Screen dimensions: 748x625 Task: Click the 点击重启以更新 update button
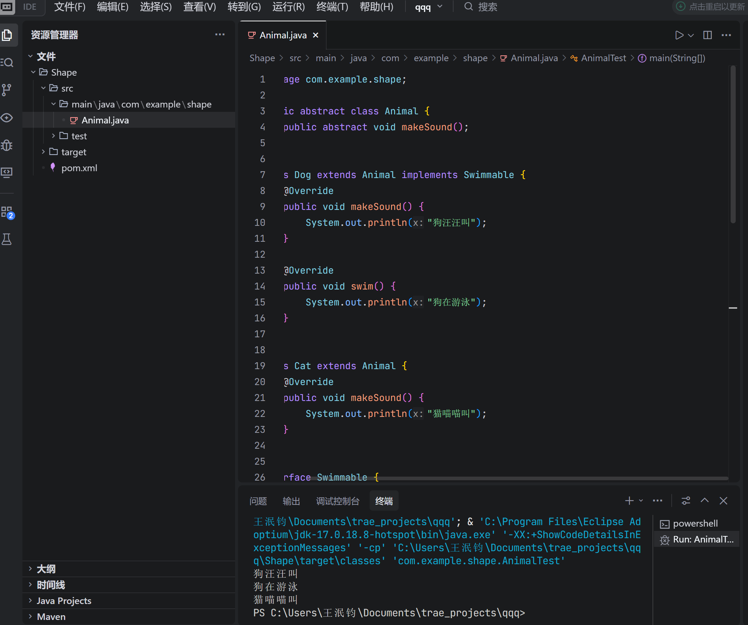coord(711,7)
